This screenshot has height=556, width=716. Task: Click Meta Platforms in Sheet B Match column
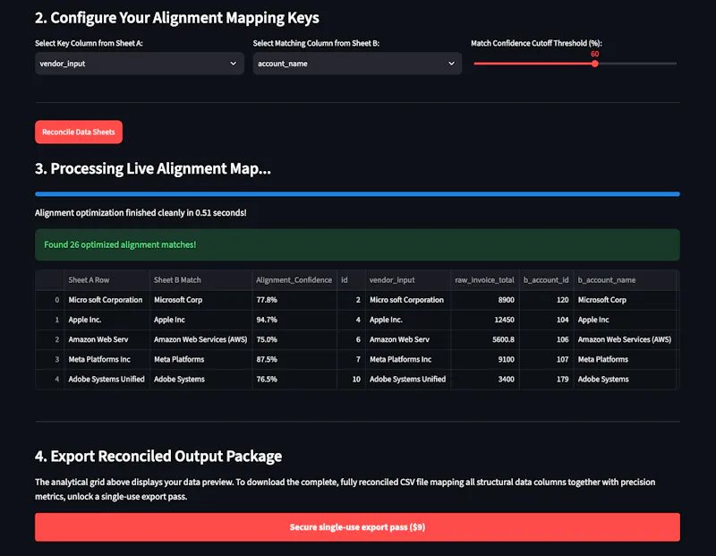[200, 360]
